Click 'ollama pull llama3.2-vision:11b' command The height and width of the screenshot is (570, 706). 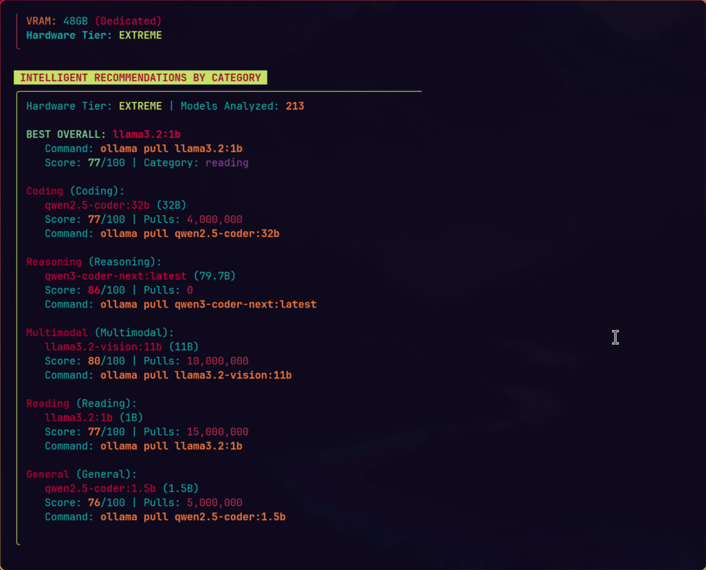point(196,375)
